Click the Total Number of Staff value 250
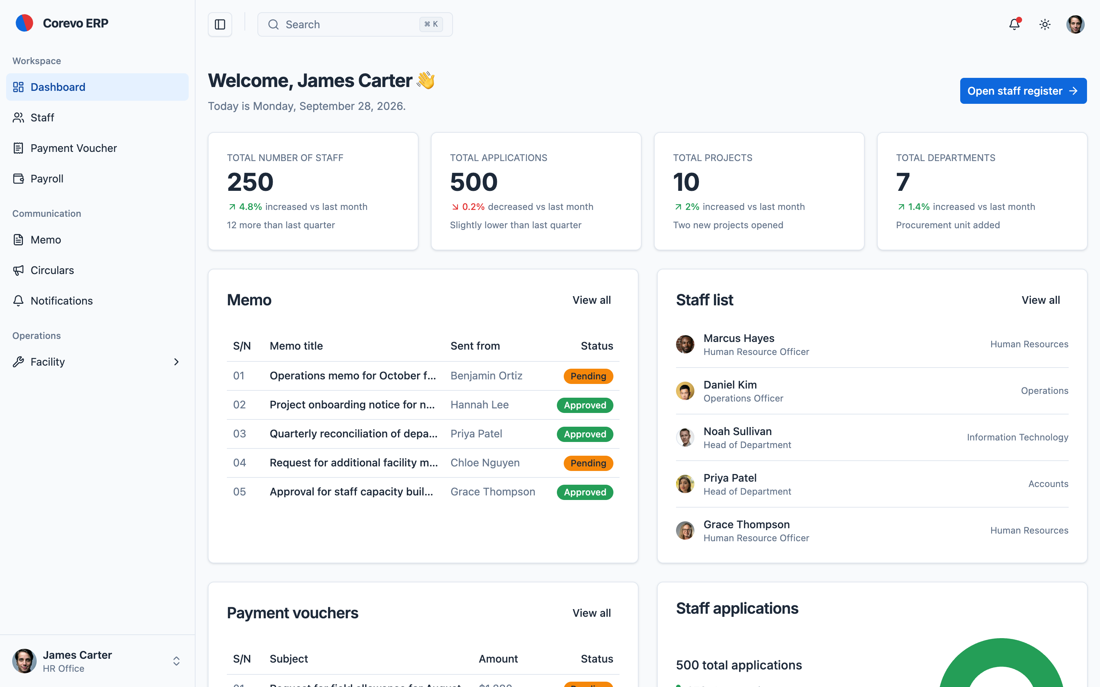1100x687 pixels. [x=251, y=182]
